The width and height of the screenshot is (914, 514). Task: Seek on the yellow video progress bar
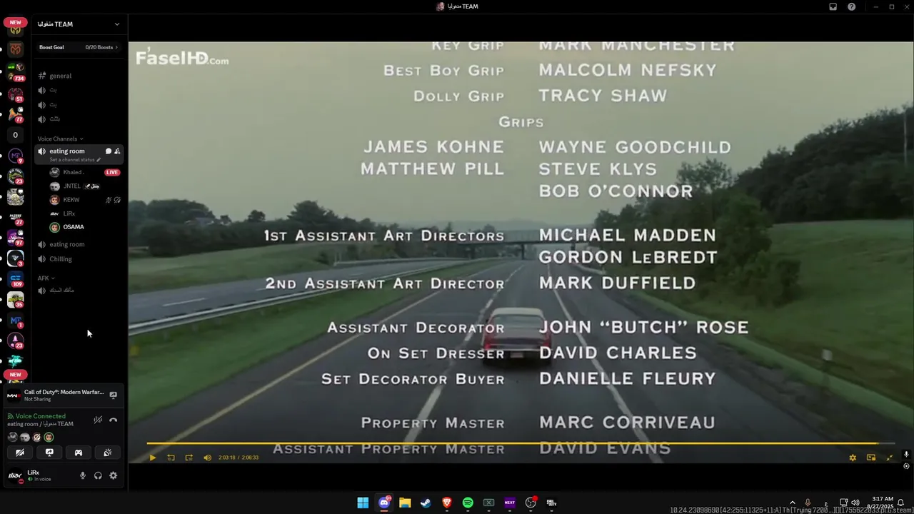[521, 443]
